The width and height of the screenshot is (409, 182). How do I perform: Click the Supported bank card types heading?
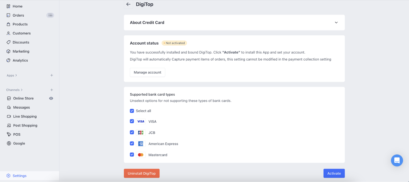pyautogui.click(x=152, y=94)
